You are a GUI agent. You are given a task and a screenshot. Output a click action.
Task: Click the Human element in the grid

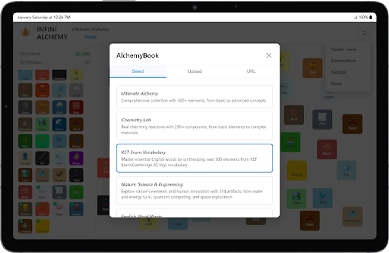click(25, 158)
